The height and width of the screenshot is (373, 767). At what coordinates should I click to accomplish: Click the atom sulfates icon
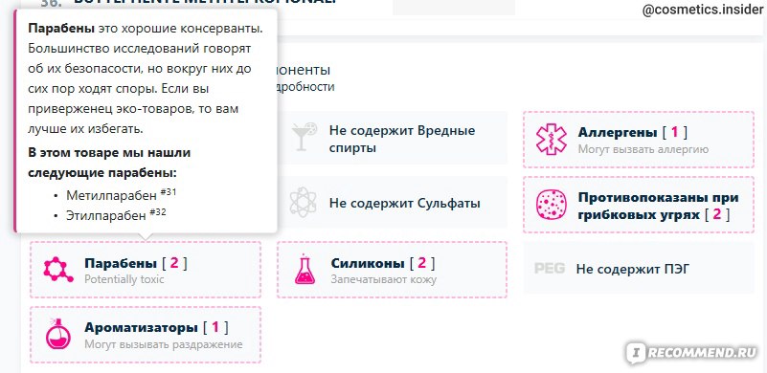(305, 203)
